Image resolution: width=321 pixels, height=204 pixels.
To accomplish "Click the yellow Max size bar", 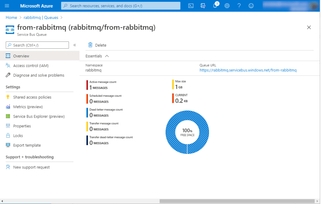I will (x=173, y=84).
